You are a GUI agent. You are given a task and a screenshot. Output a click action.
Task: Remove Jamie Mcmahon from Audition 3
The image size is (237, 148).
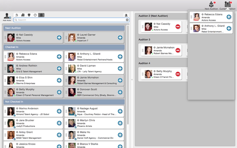point(178,50)
